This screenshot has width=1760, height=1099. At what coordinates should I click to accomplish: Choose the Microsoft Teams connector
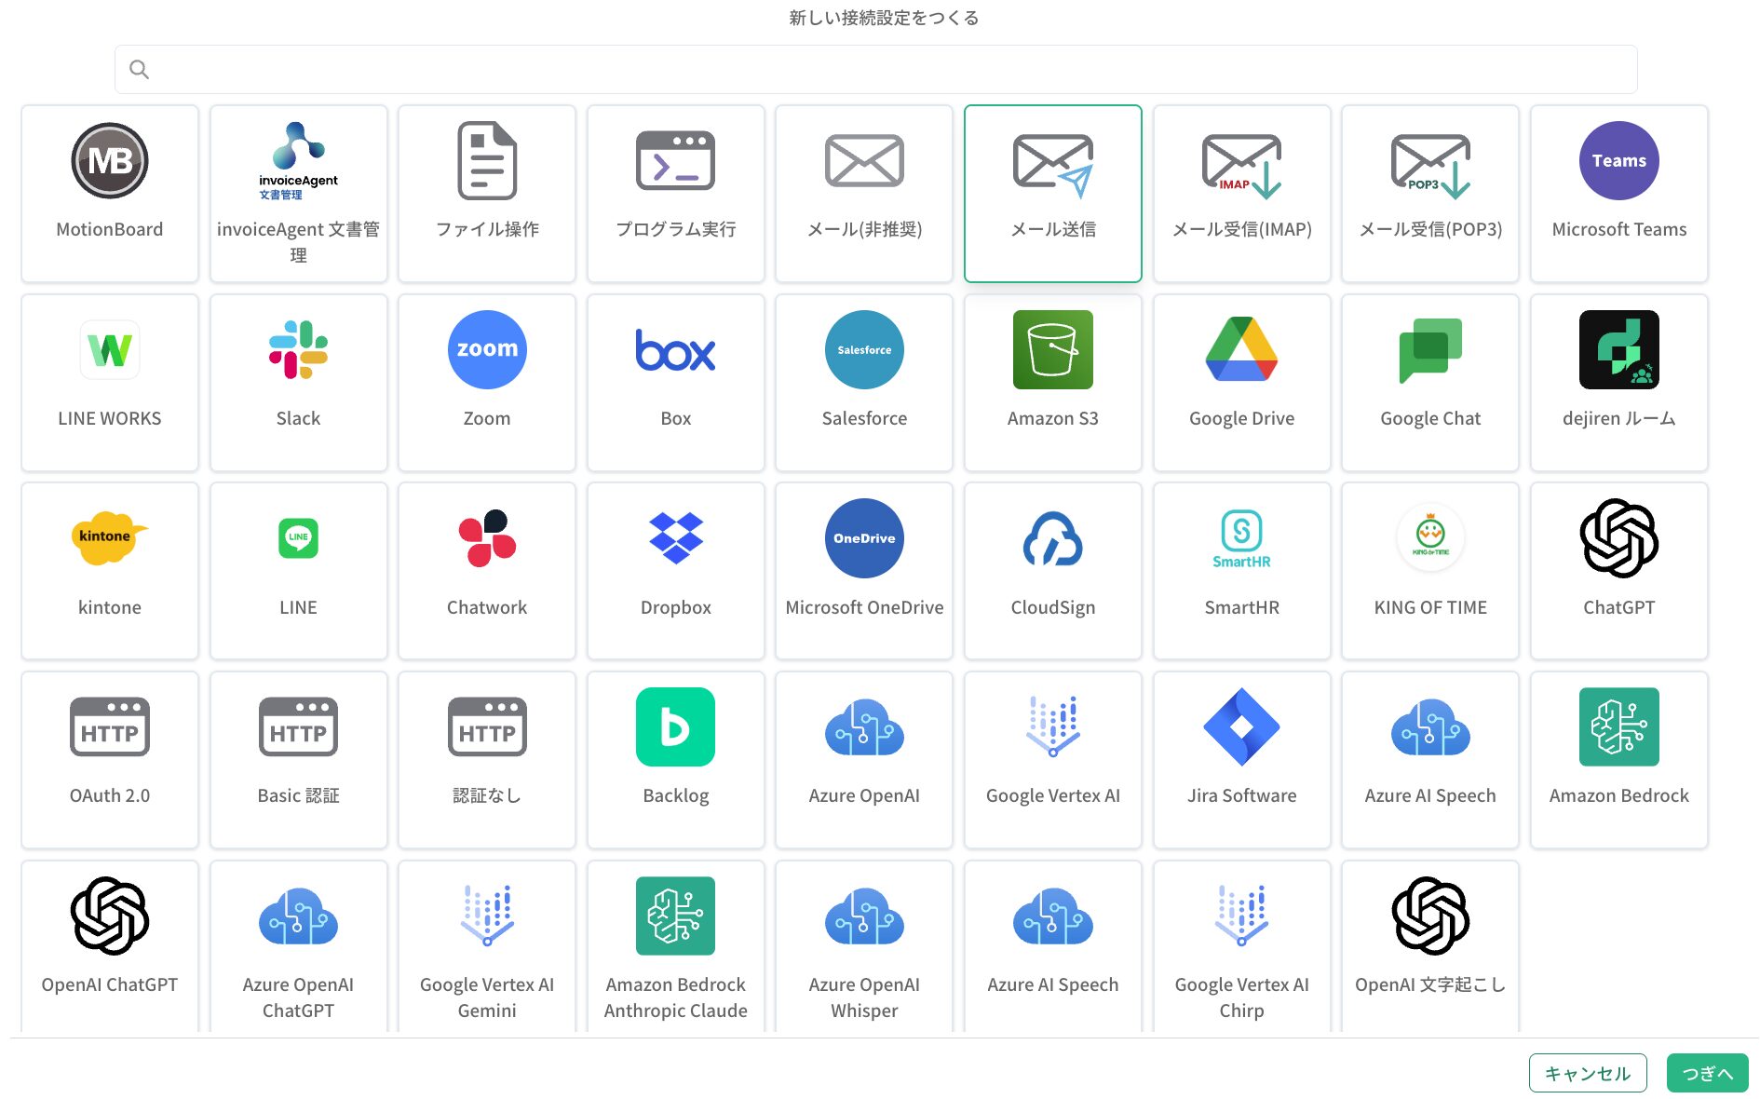click(1618, 194)
